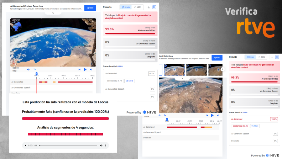Go to the previous frame of the 00:14 video
The image size is (282, 159).
point(207,115)
